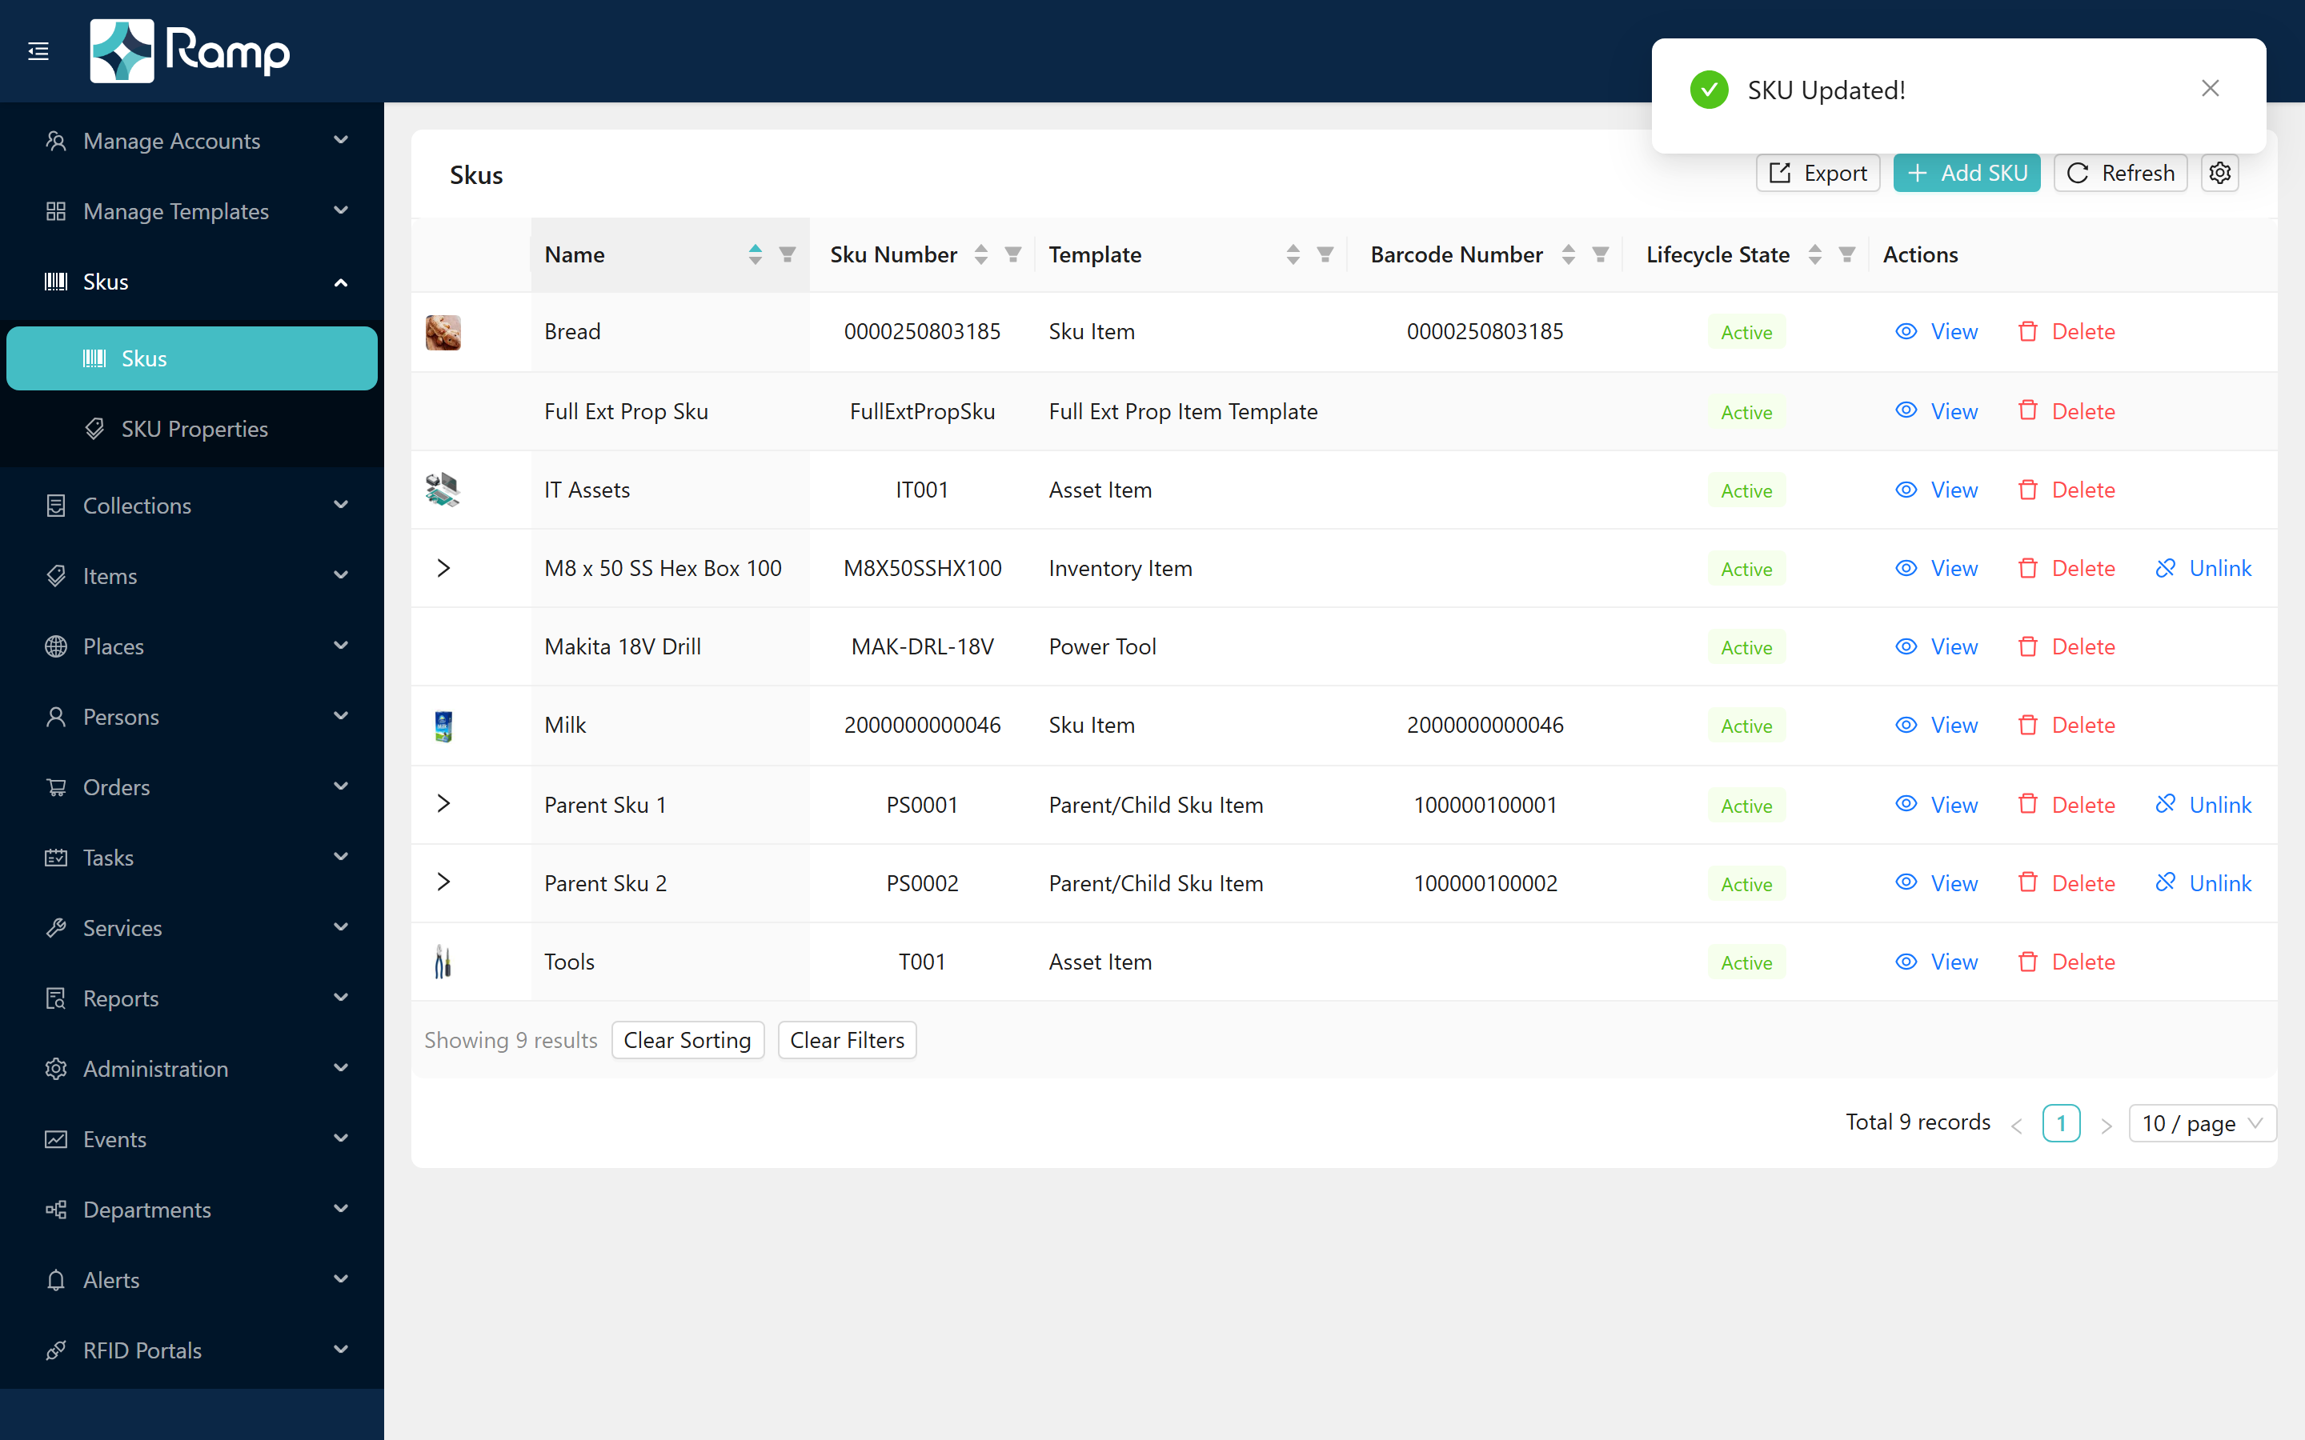Open Ramp logo home

190,51
